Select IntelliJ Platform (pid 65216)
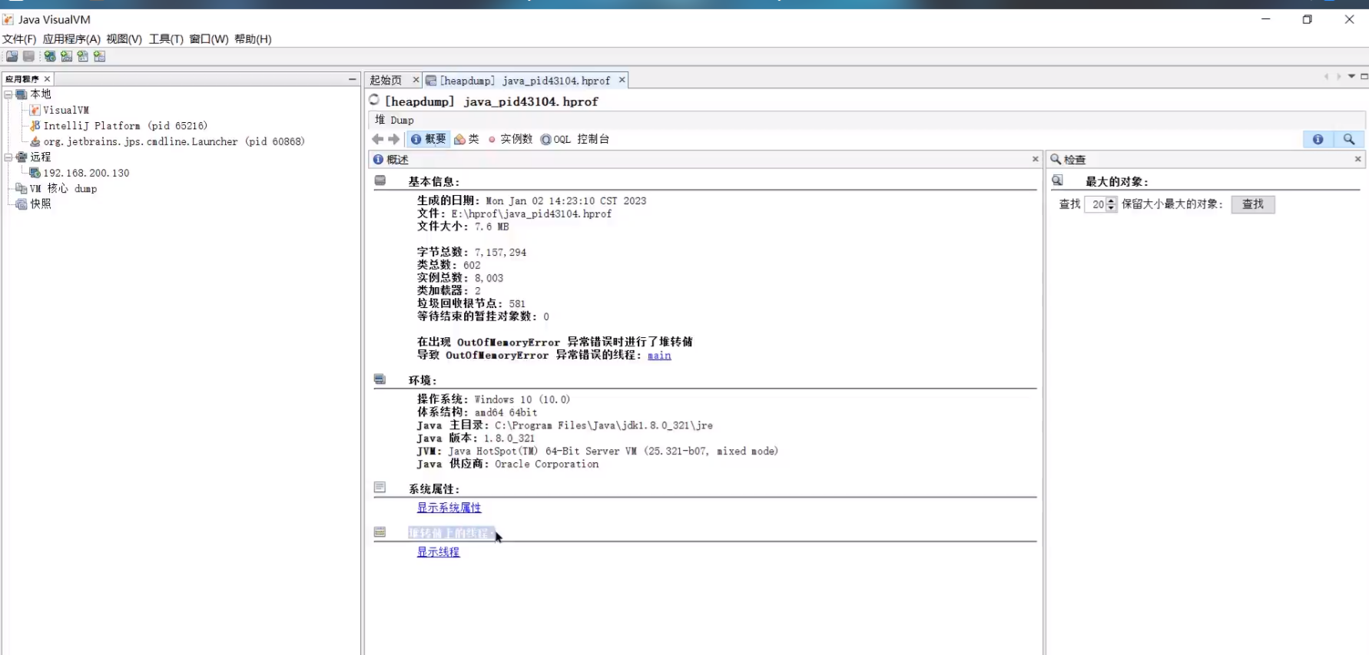Viewport: 1369px width, 655px height. 125,126
